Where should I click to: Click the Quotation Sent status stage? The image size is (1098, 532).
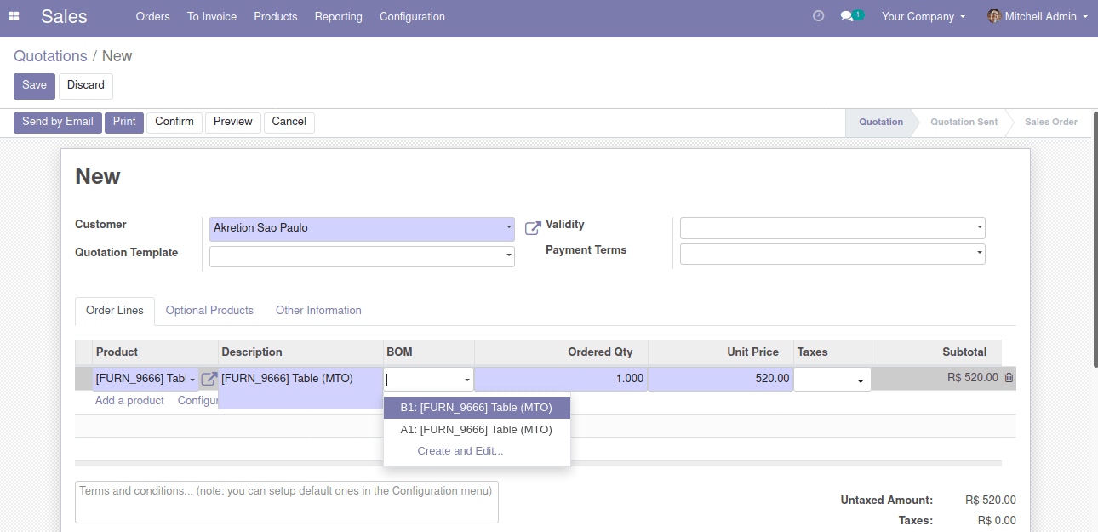point(964,123)
